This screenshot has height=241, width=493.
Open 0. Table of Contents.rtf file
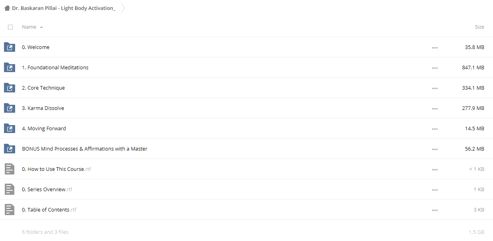click(x=49, y=210)
